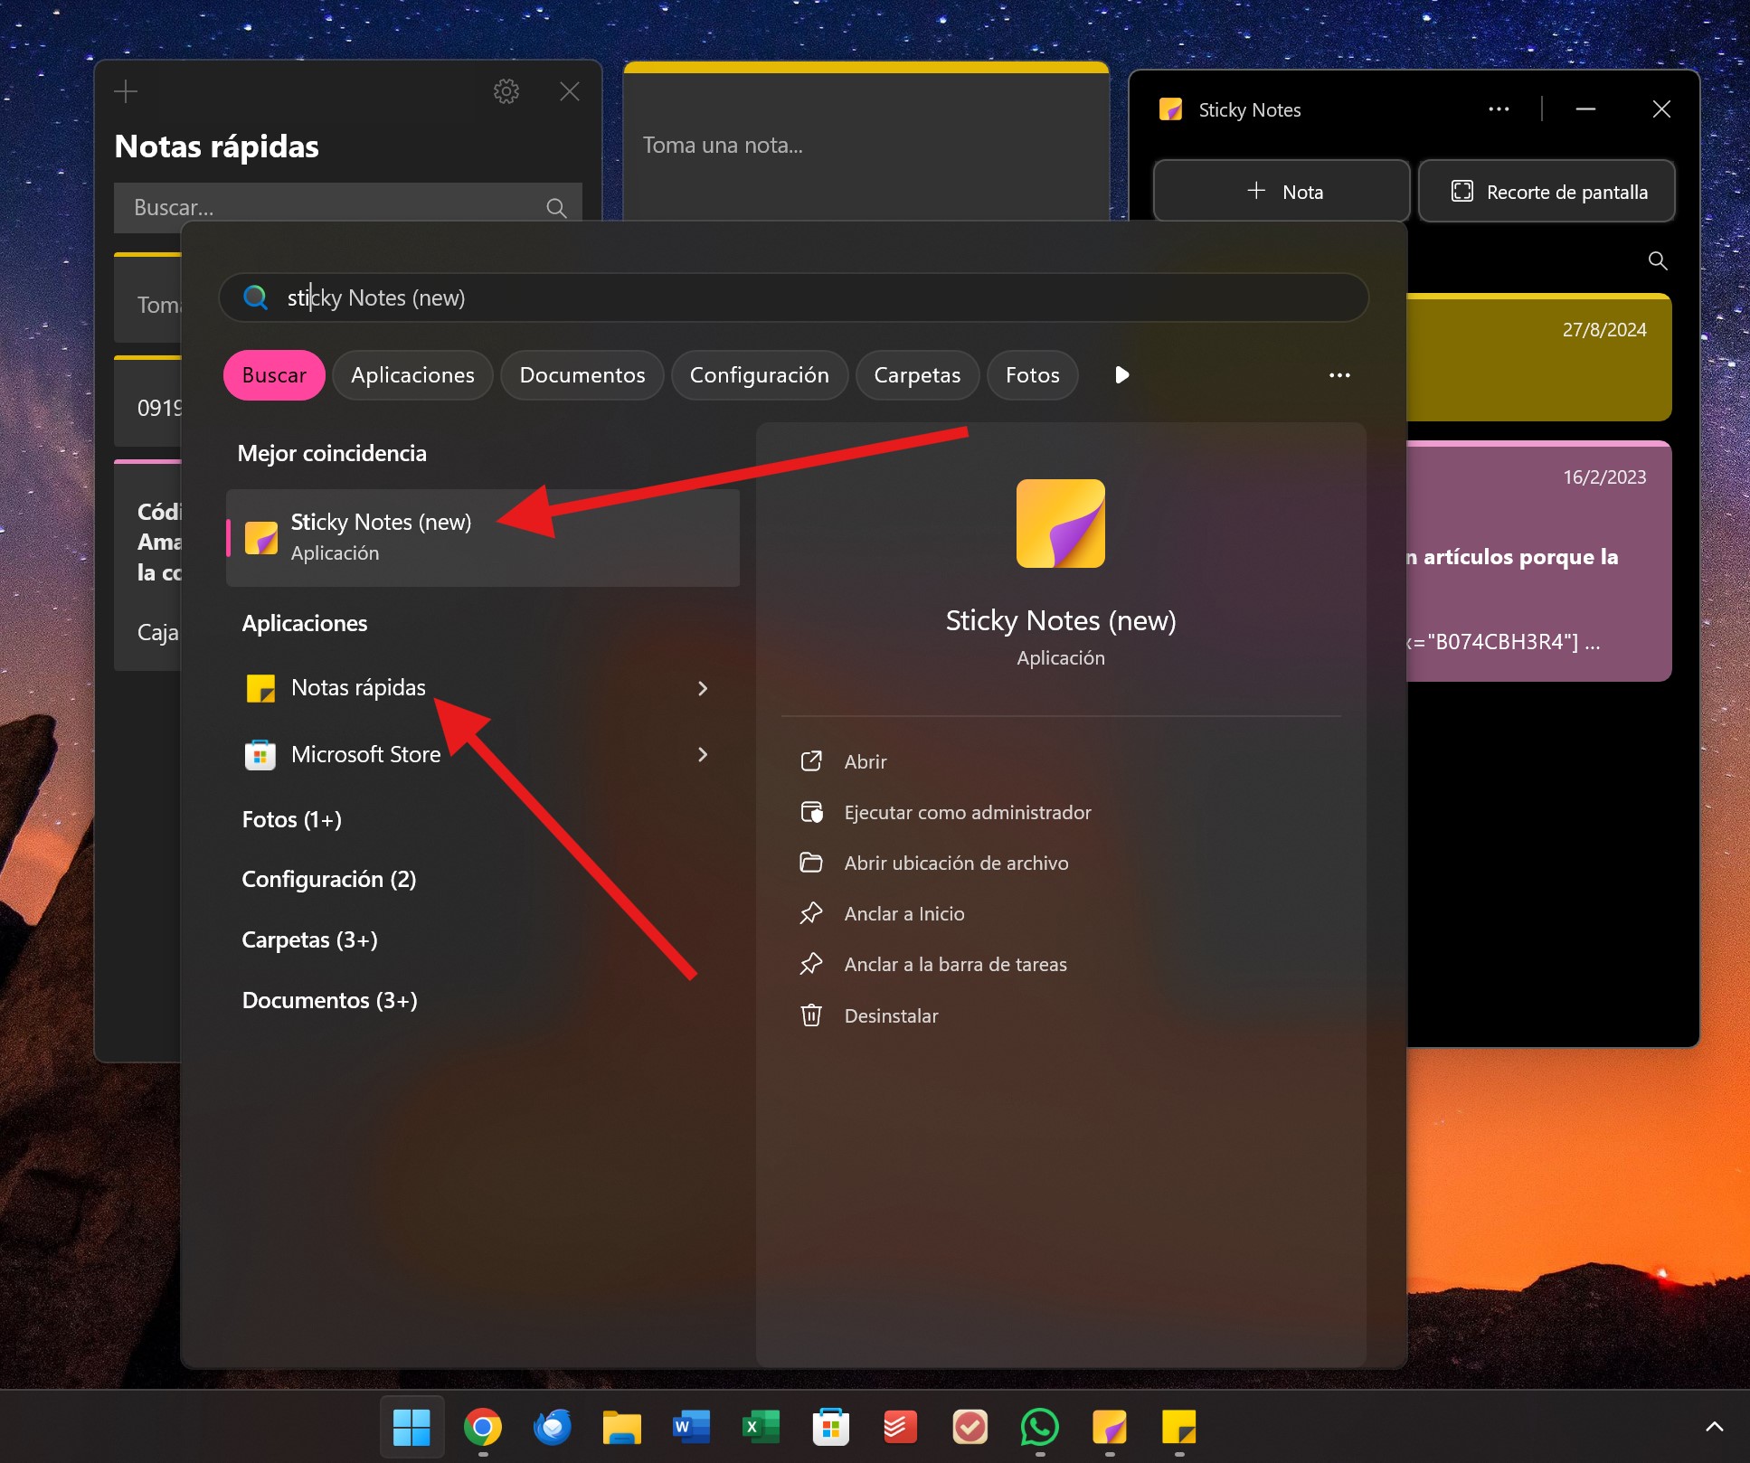Viewport: 1750px width, 1463px height.
Task: Open the yellow note dated 27/8/2024
Action: pos(1538,357)
